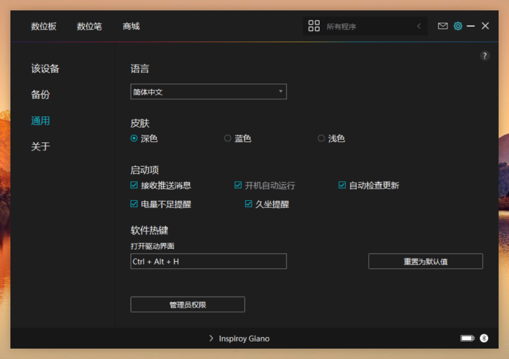Viewport: 509px width, 359px height.
Task: Enable the 蓝色 skin radio option
Action: click(x=228, y=138)
